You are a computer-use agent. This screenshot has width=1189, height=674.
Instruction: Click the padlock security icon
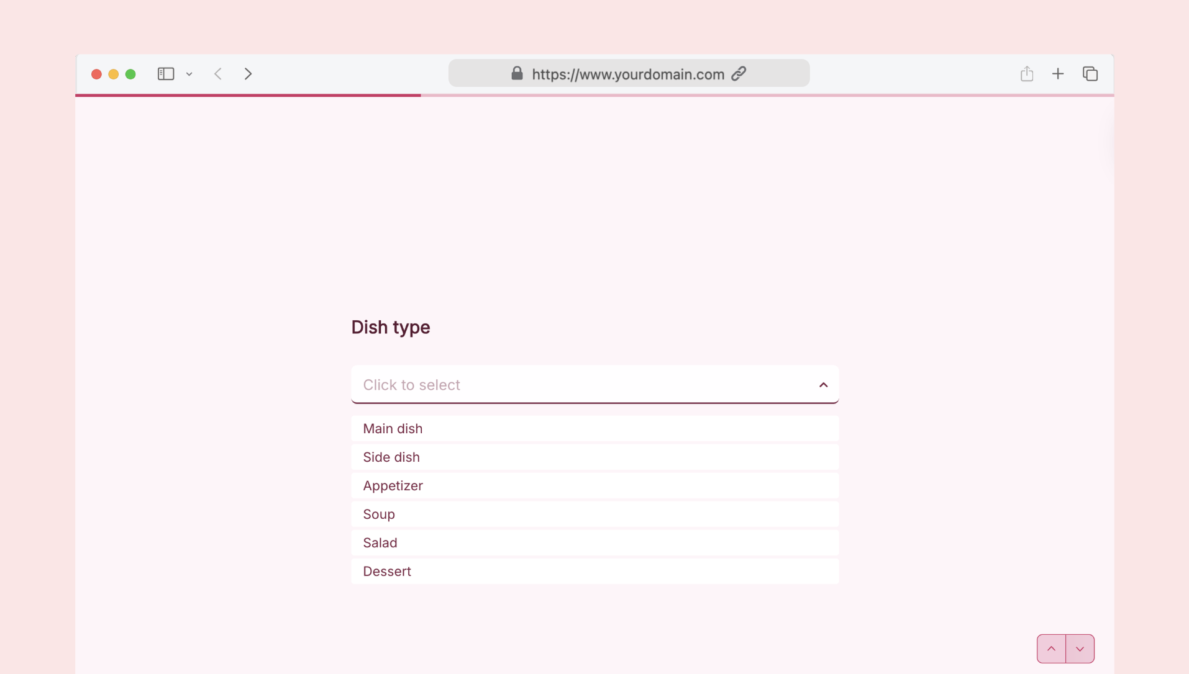point(517,73)
